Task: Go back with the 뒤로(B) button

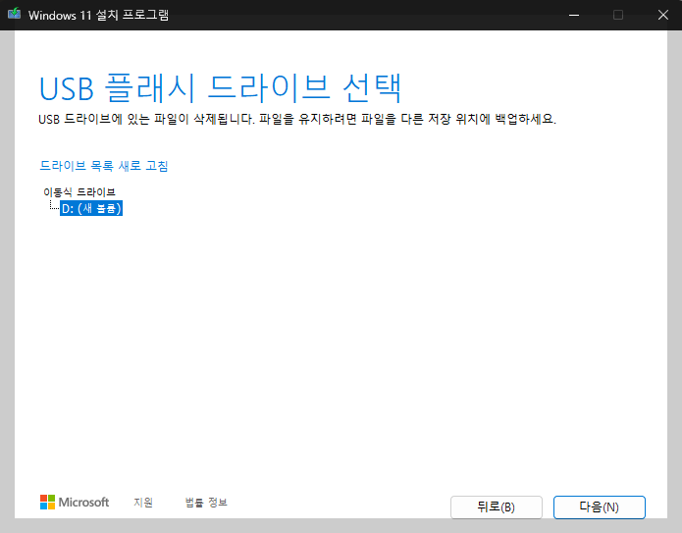Action: [x=497, y=506]
